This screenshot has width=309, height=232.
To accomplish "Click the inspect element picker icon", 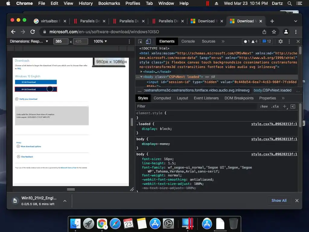I will [140, 41].
